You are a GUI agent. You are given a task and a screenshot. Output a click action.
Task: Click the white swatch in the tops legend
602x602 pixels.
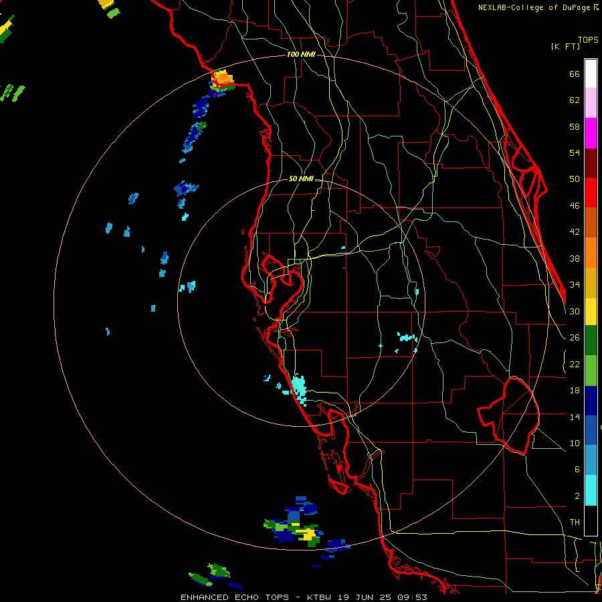click(x=591, y=74)
